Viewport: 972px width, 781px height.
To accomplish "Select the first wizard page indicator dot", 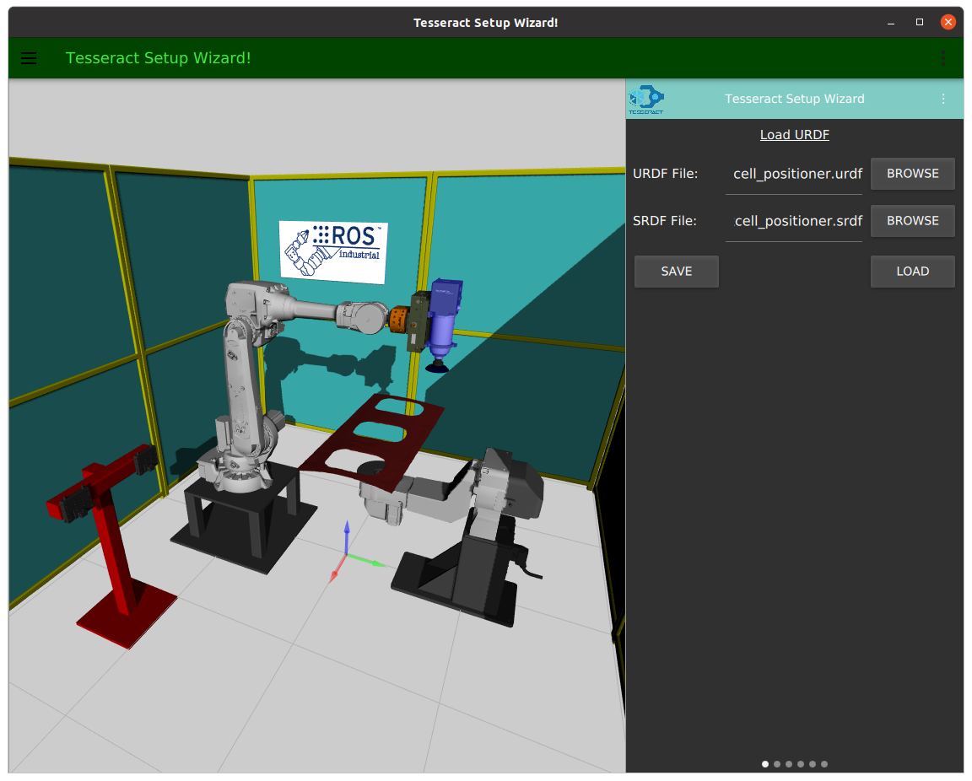I will click(765, 764).
